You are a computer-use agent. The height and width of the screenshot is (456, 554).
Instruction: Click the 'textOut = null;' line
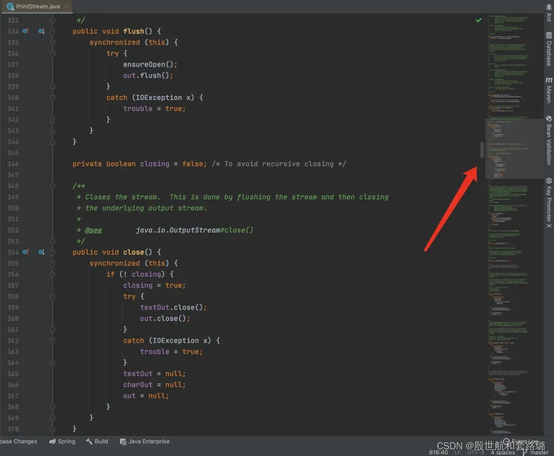[x=154, y=374]
